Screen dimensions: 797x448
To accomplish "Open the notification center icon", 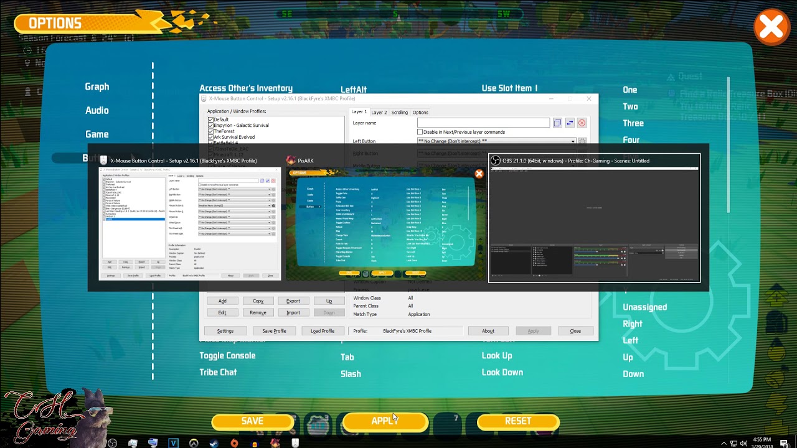I will (x=785, y=443).
